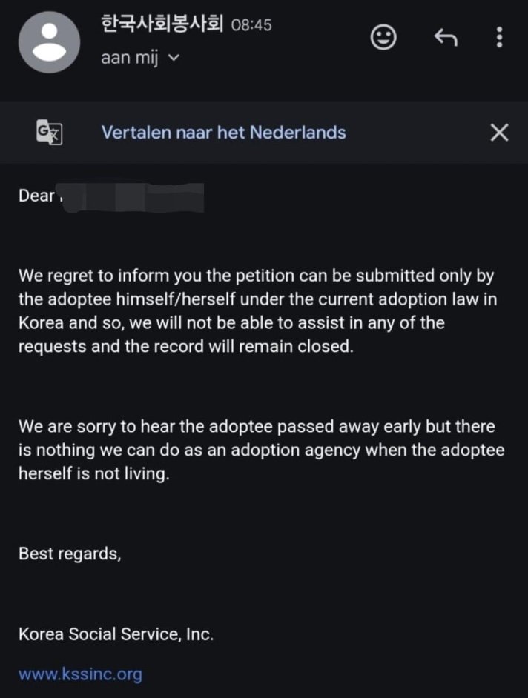This screenshot has width=528, height=698.
Task: Tap the sender's profile avatar
Action: 49,42
